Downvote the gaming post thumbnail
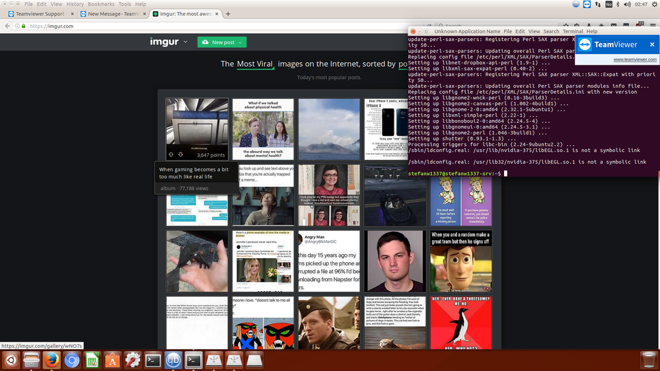Screen dimensions: 660x371 click(x=180, y=154)
